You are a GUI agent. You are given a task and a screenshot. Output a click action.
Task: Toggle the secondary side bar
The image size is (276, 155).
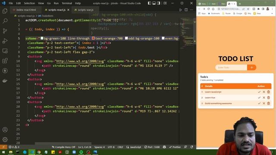pos(159,3)
